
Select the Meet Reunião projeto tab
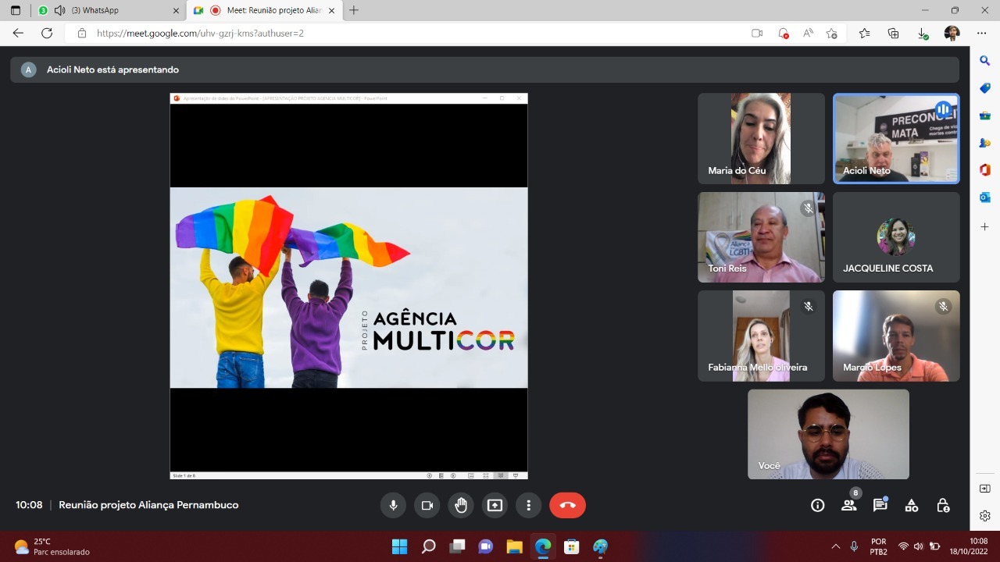pos(265,10)
